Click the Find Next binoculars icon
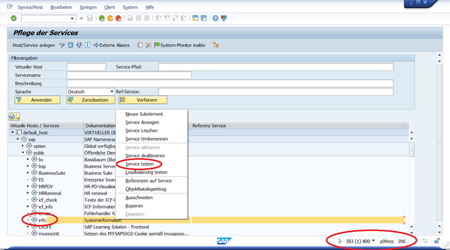Image resolution: width=450 pixels, height=250 pixels. click(147, 18)
